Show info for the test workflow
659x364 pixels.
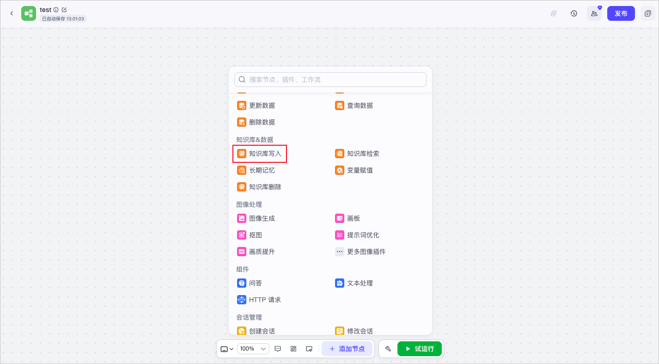[x=56, y=10]
